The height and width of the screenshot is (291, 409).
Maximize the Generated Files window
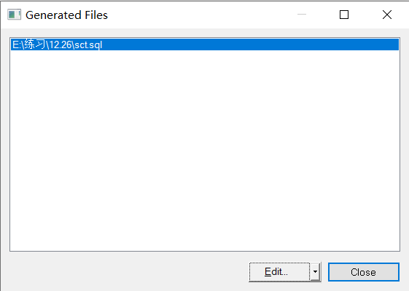(344, 15)
